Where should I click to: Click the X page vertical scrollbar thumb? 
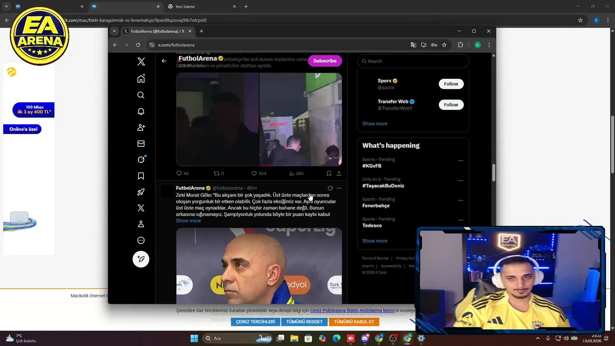(493, 172)
